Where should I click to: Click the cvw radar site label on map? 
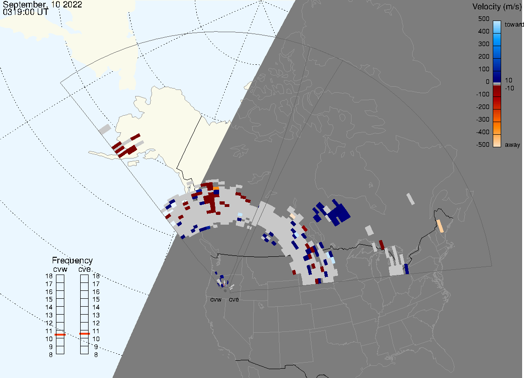(x=216, y=299)
